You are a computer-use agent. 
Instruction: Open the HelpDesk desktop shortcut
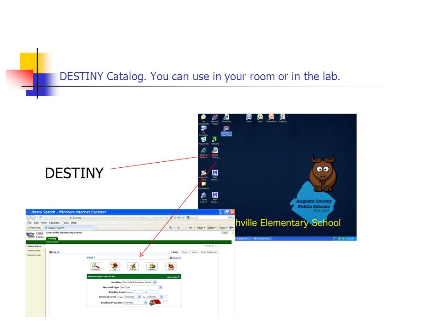point(215,141)
